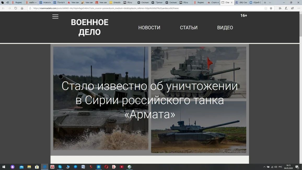Open WhatsApp from the taskbar

pos(98,167)
